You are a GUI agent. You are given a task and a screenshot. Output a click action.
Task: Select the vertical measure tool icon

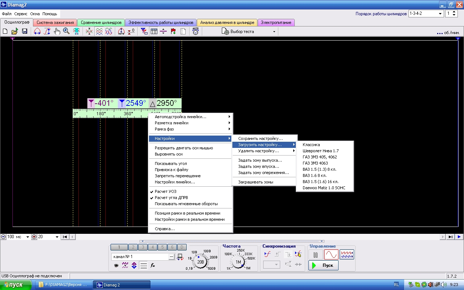(47, 32)
